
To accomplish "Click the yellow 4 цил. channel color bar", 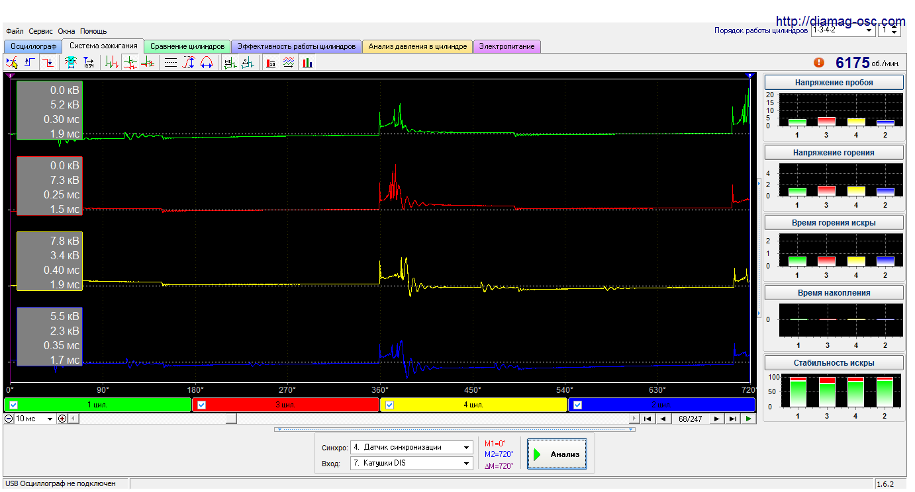I will tap(474, 405).
